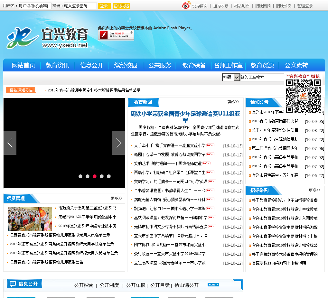
Task: Open 公开指南 in 信息公开 bar
Action: (84, 285)
